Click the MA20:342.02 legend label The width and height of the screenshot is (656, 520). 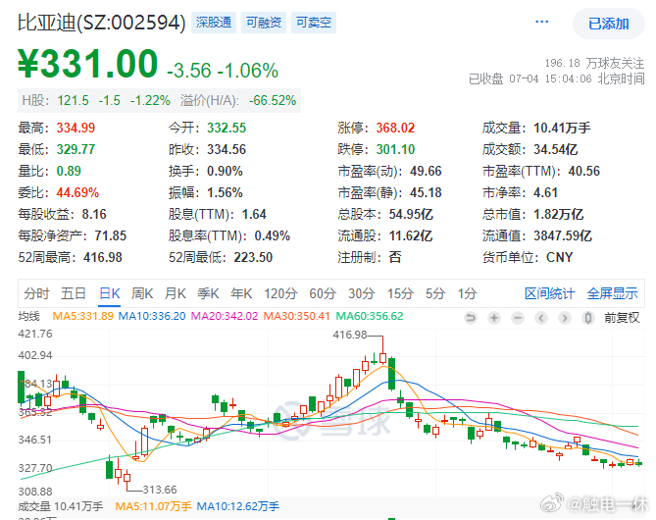pyautogui.click(x=225, y=316)
